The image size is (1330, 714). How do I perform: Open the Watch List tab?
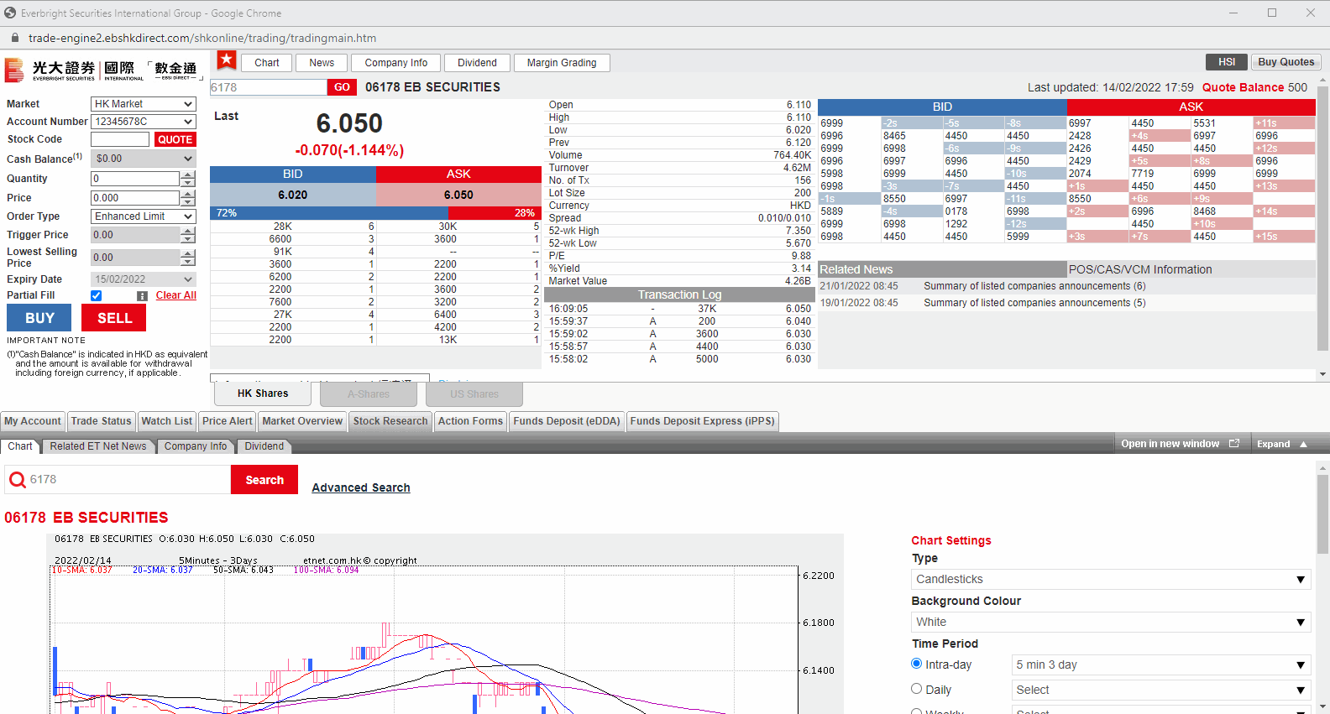(x=167, y=421)
